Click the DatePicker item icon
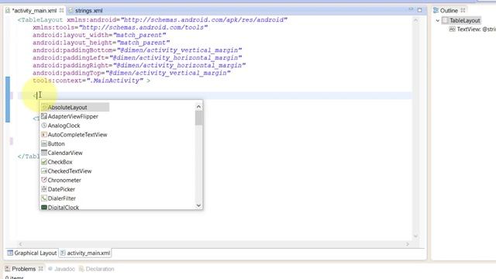496x279 pixels. [x=44, y=189]
